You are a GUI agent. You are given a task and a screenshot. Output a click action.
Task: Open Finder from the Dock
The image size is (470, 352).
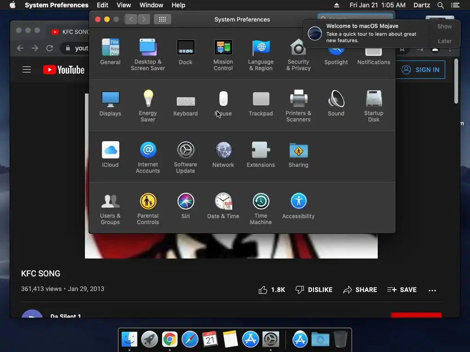[129, 339]
